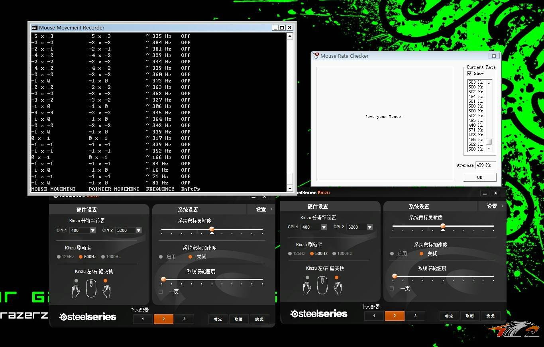Click right-hand icon in left SteelSeries window
The image size is (544, 347).
pos(106,291)
